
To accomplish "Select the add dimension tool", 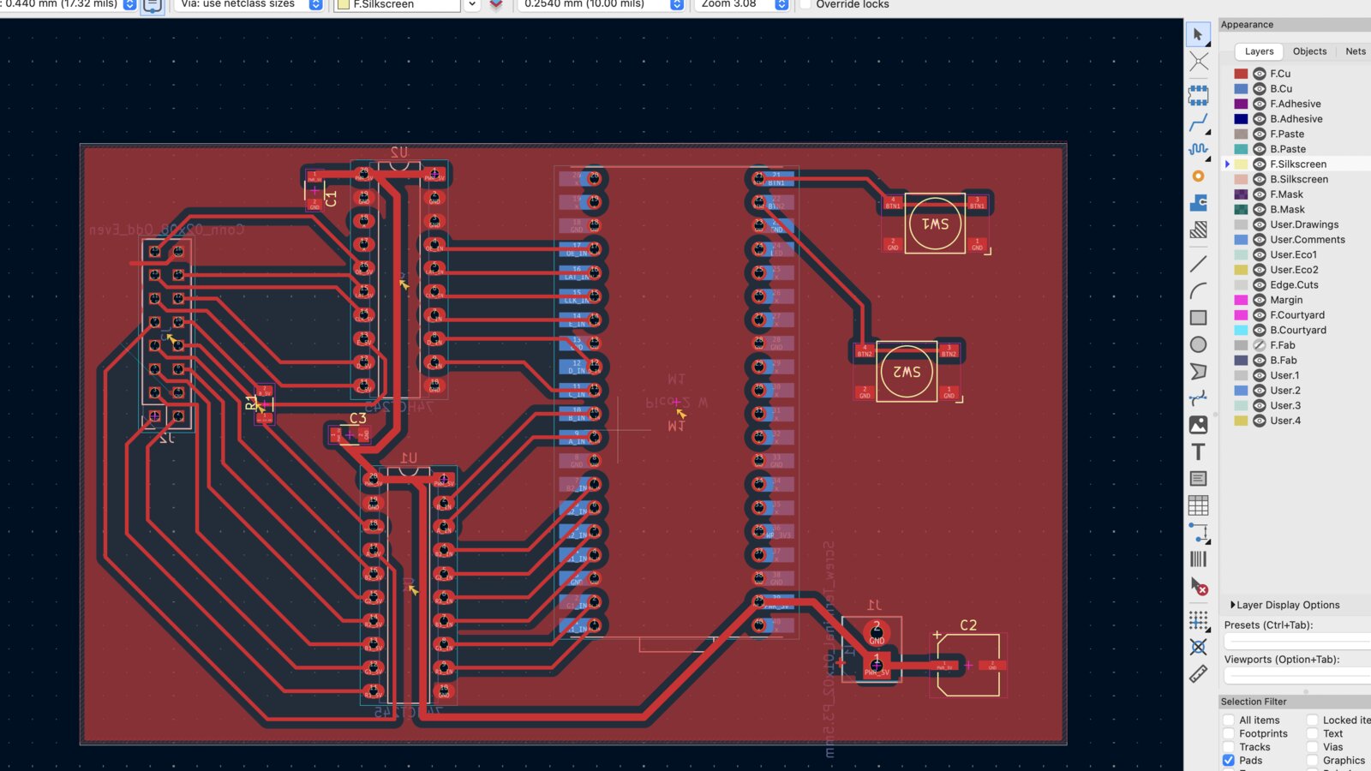I will tap(1198, 533).
